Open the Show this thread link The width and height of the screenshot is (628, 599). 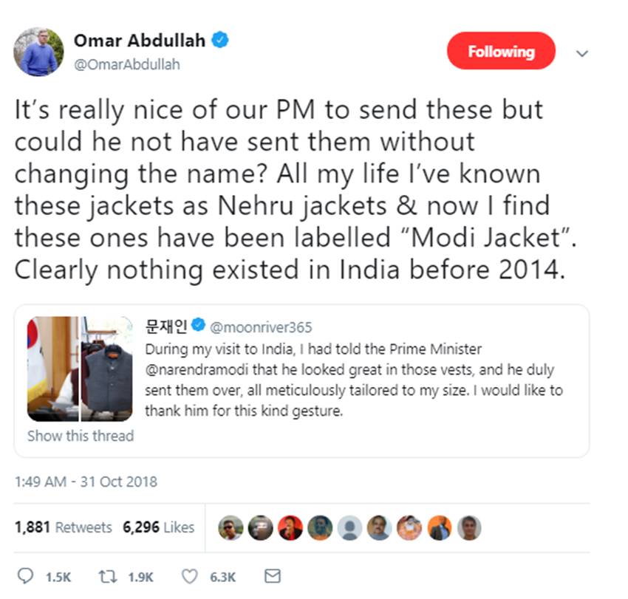(x=81, y=436)
